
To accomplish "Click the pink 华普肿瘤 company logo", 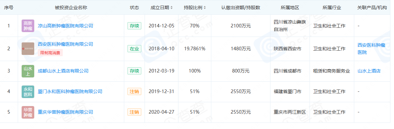I will click(x=28, y=112).
